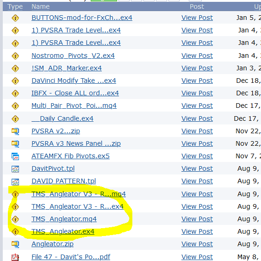View Post for BUTTONS-mod-for-FxCh...ex4
Viewport: 261px width, 261px height.
197,18
